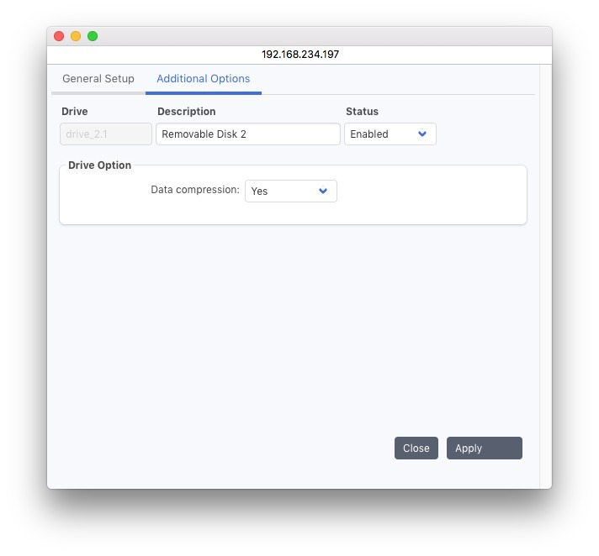
Task: Click the blue chevron in the Status dropdown
Action: click(422, 134)
